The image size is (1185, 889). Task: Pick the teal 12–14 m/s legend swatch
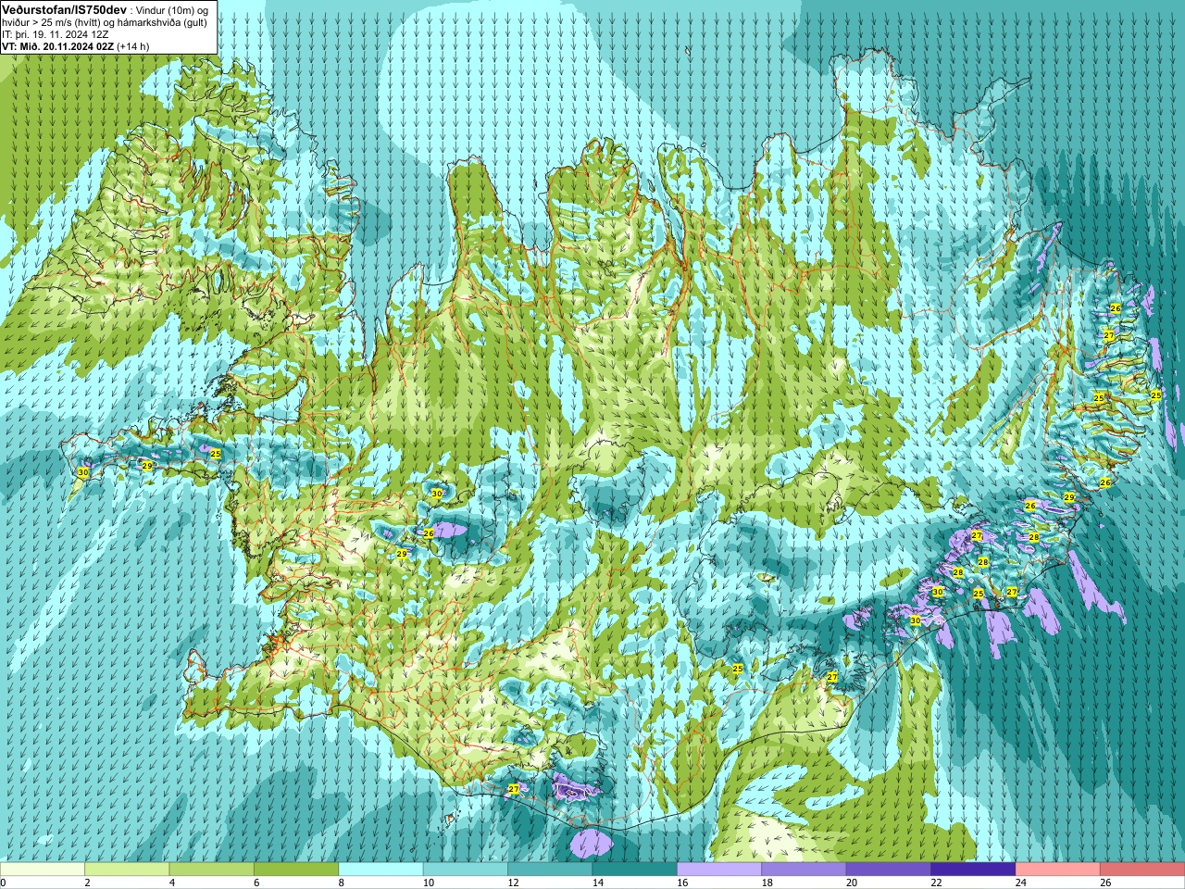tap(551, 870)
